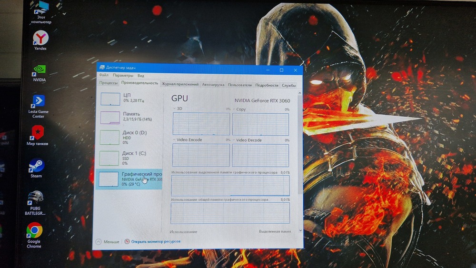Screen dimensions: 476x268
Task: Close the Диспетчер задач window
Action: coord(296,70)
